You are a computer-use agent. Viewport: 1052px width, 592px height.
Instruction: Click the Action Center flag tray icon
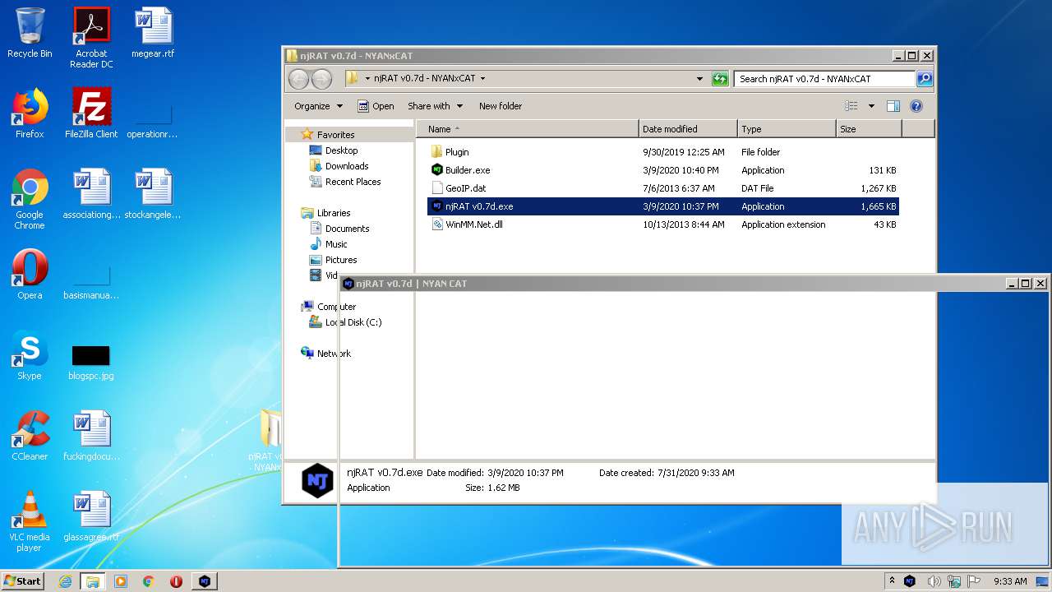(973, 581)
